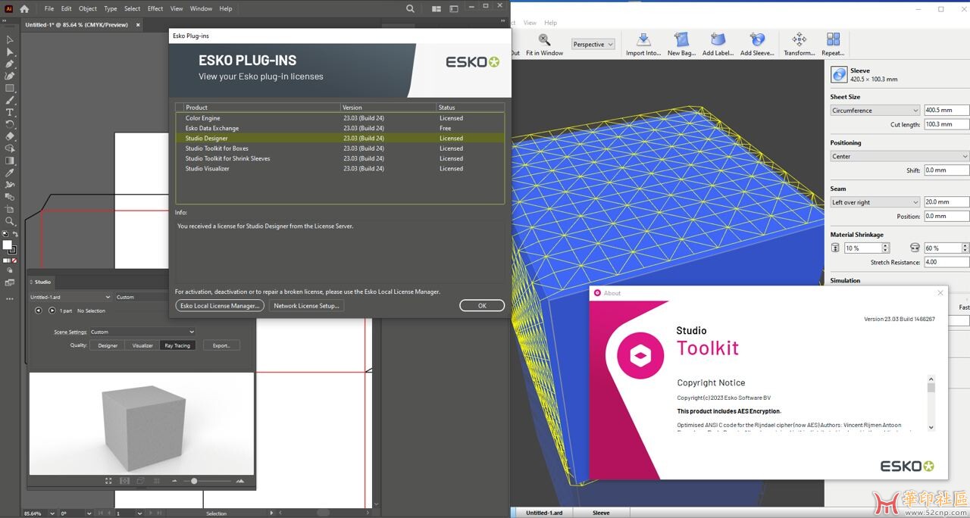Screen dimensions: 970x518
Task: Switch quality to Ray Tracing
Action: [177, 345]
